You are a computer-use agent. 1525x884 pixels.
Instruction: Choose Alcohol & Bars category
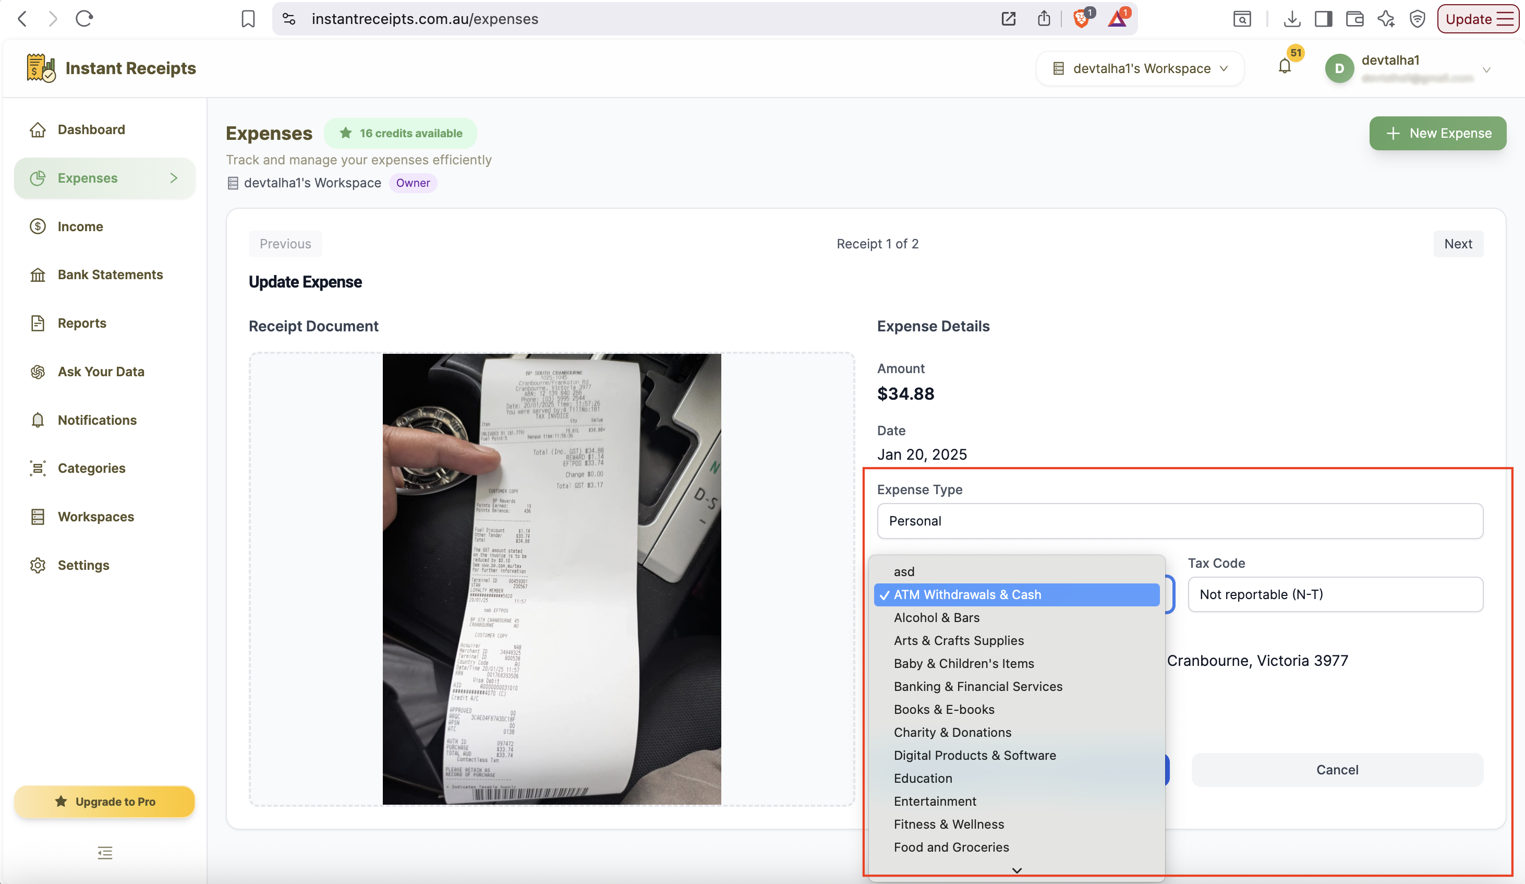click(x=1016, y=617)
